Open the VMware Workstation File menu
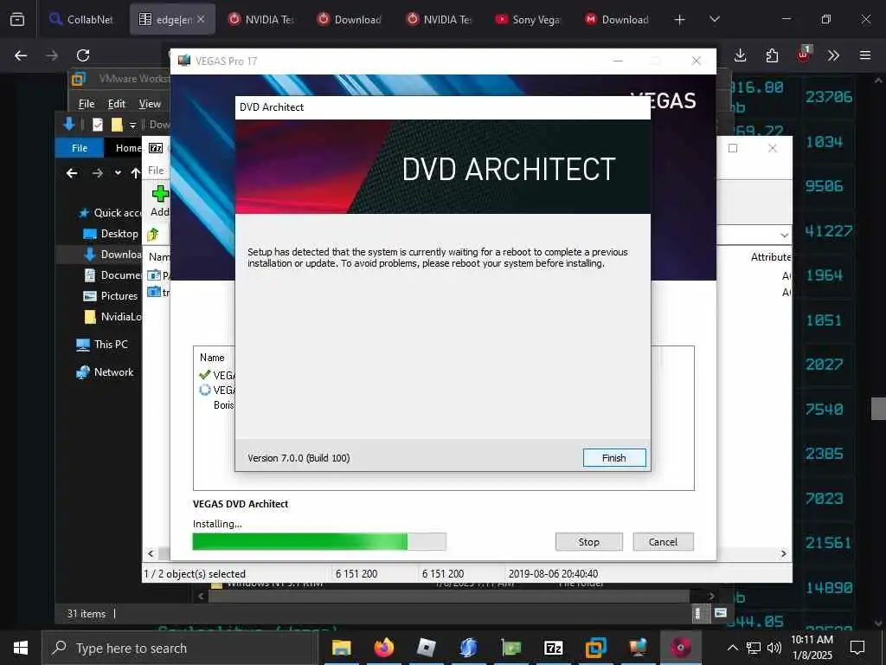Image resolution: width=886 pixels, height=665 pixels. pos(87,104)
